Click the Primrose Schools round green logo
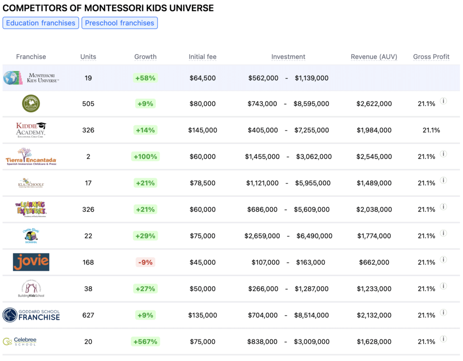463x361 pixels. (31, 104)
